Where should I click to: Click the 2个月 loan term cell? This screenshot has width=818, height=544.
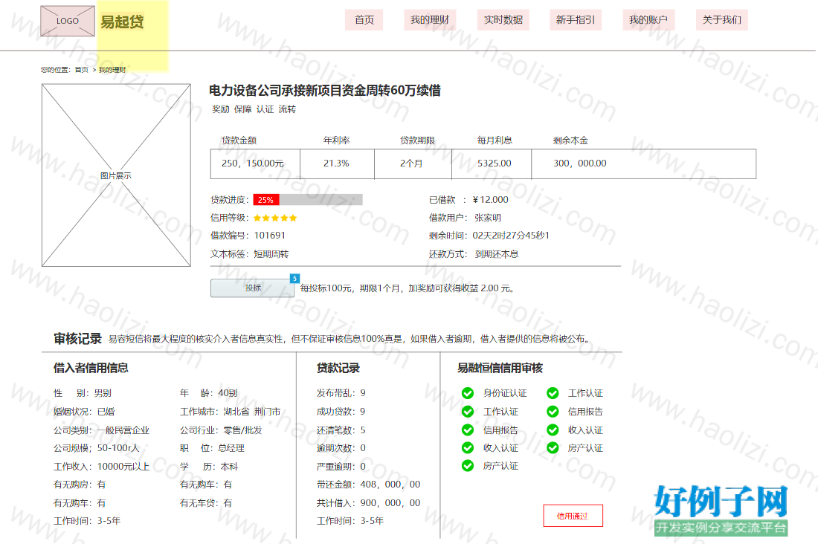(x=413, y=163)
